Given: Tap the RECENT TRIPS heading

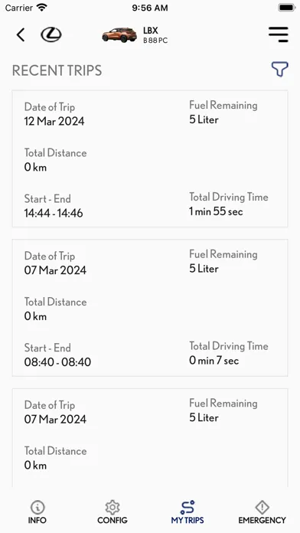Looking at the screenshot, I should click(57, 70).
